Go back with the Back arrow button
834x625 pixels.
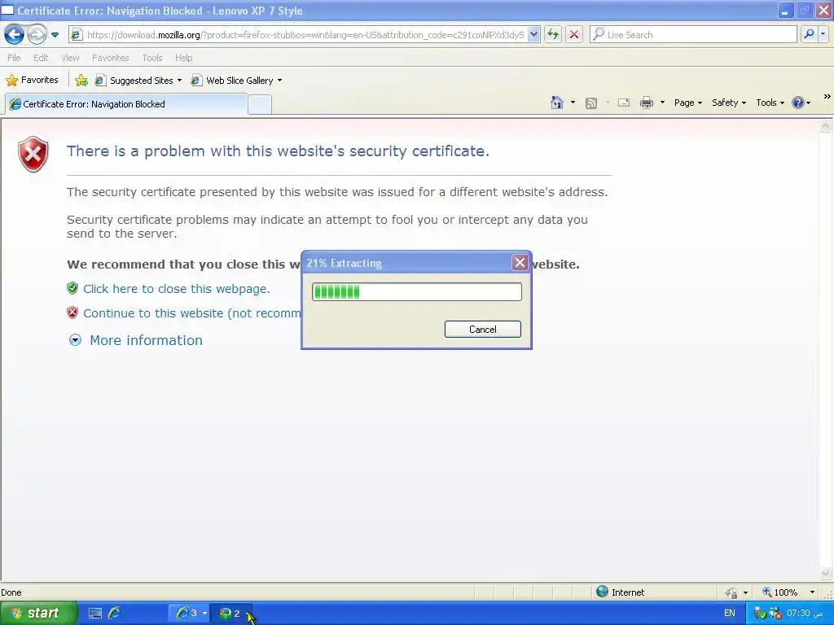point(15,35)
